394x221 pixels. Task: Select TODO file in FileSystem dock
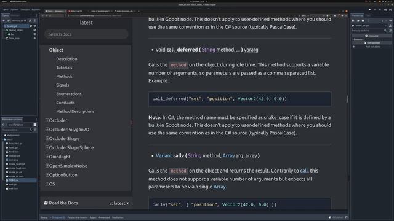tap(14, 180)
